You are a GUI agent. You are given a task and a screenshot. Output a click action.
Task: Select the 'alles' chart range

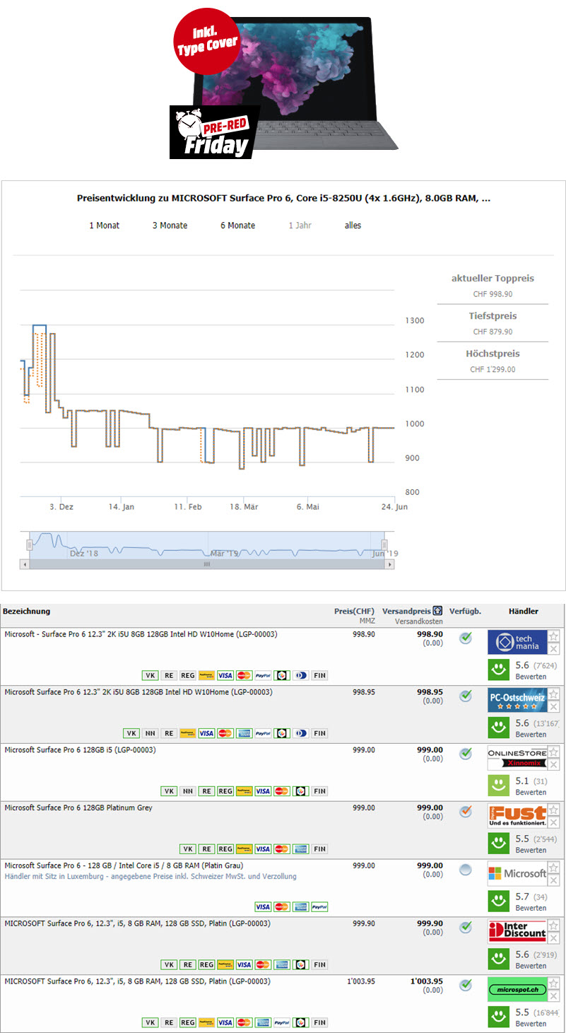click(353, 226)
